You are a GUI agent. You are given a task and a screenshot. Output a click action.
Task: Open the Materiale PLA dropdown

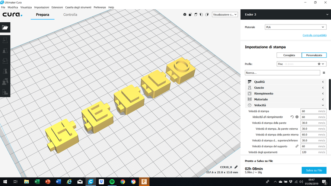tap(296, 27)
